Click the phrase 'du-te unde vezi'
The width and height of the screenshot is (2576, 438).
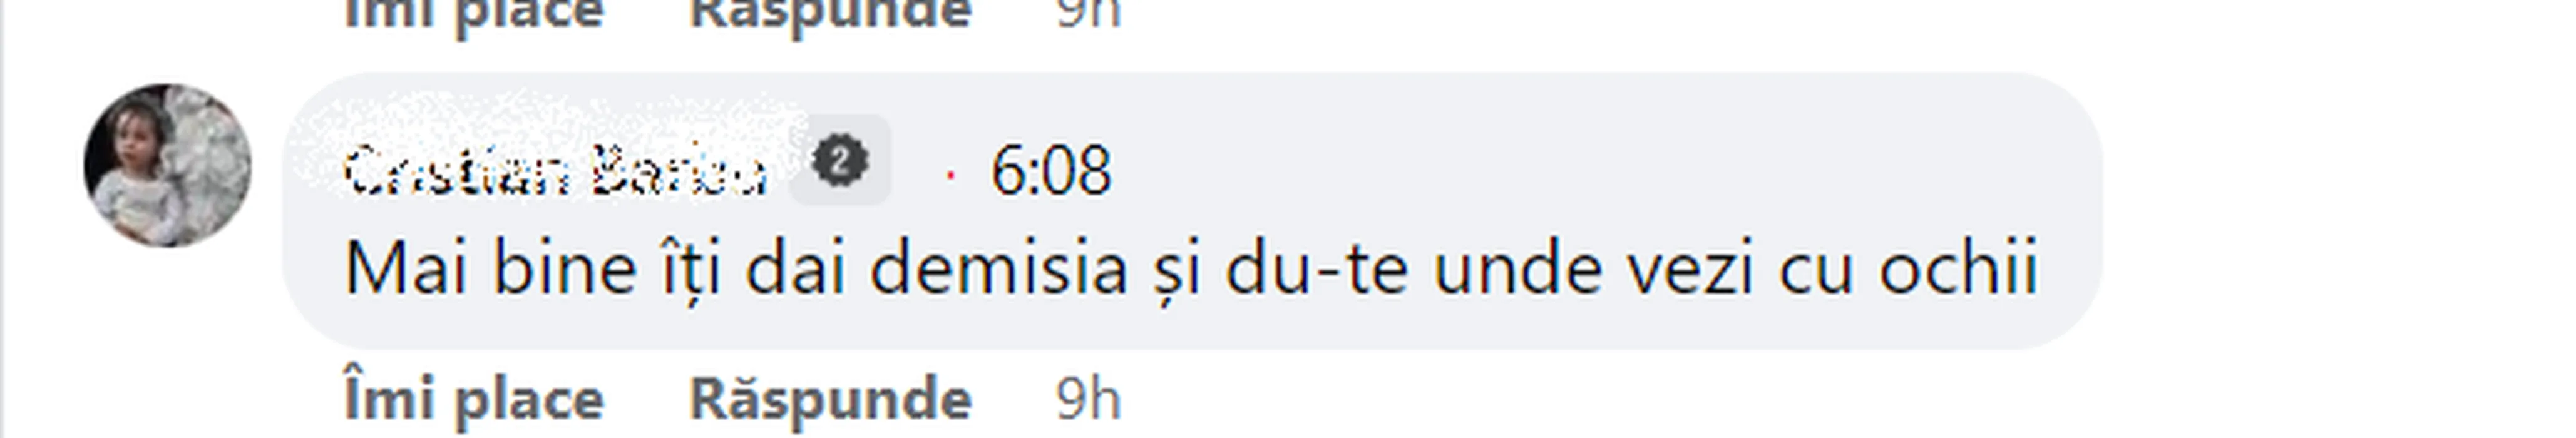(1489, 269)
